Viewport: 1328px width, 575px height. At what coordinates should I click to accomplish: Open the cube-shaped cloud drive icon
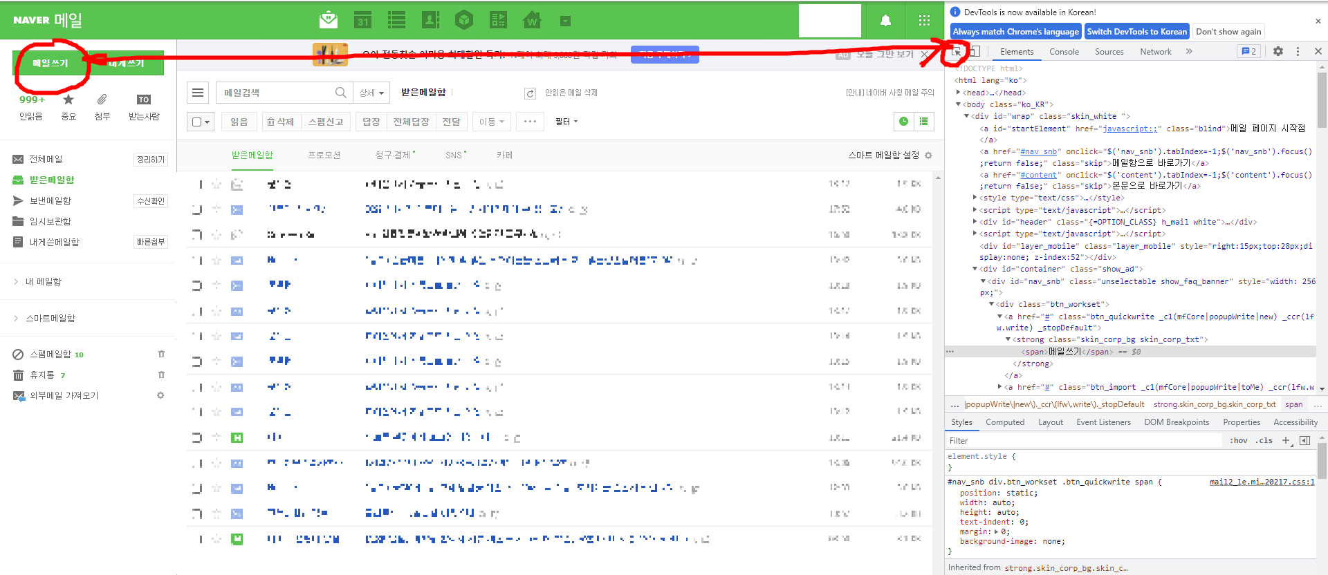tap(464, 20)
